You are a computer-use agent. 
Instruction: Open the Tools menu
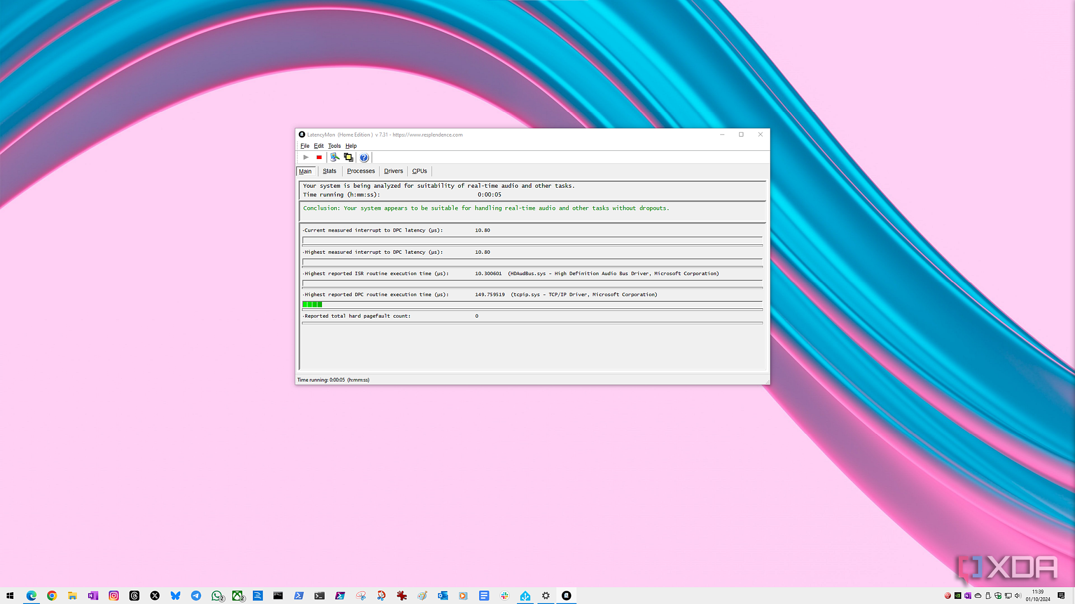334,146
